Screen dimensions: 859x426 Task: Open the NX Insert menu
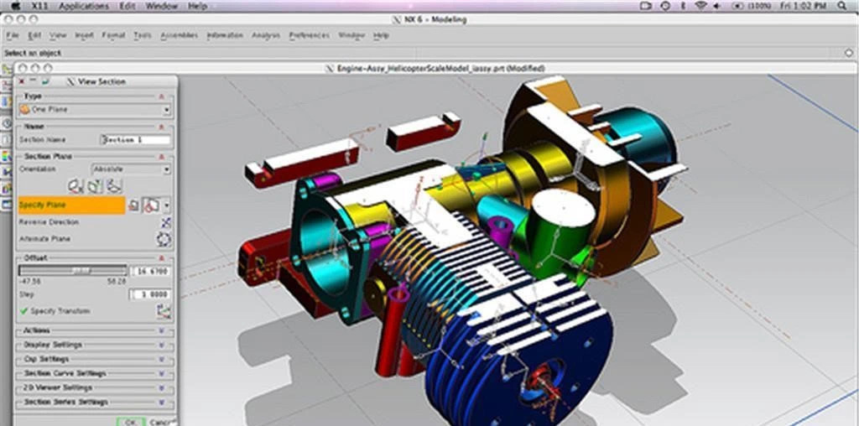tap(85, 35)
